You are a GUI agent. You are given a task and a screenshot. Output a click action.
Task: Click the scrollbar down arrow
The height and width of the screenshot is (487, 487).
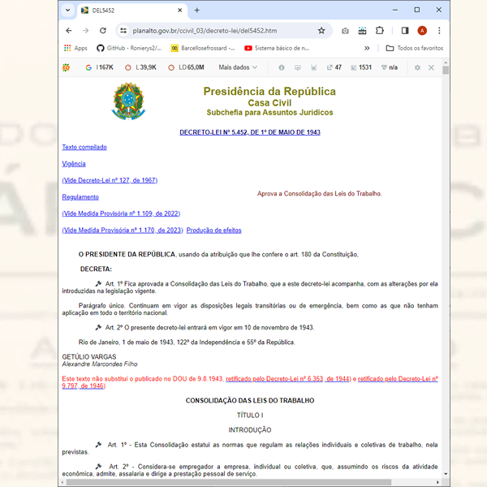[446, 474]
